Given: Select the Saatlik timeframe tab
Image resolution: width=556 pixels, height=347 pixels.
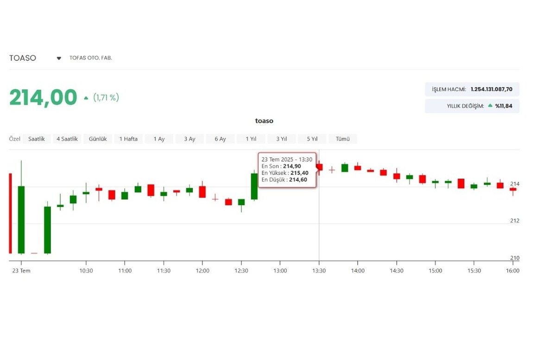Looking at the screenshot, I should click(37, 139).
